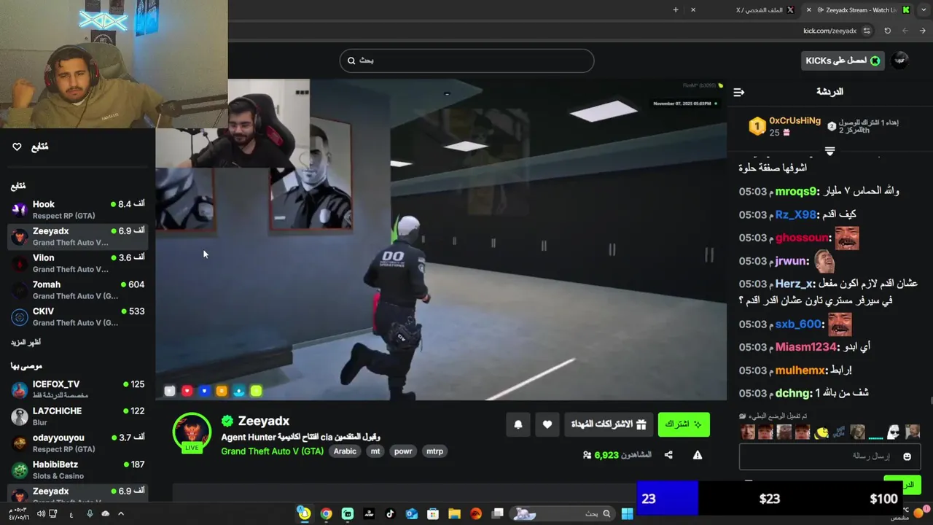This screenshot has width=933, height=525.
Task: Click username mroqs9 in chat
Action: coord(796,191)
